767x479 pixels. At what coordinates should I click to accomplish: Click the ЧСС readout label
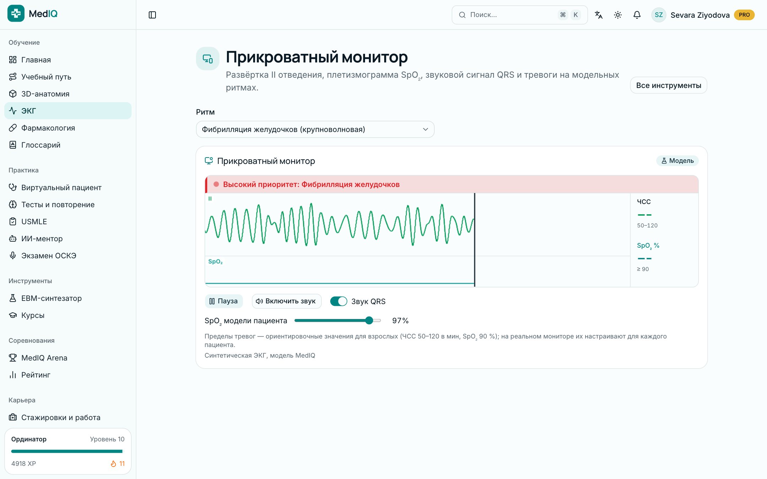[x=644, y=202]
